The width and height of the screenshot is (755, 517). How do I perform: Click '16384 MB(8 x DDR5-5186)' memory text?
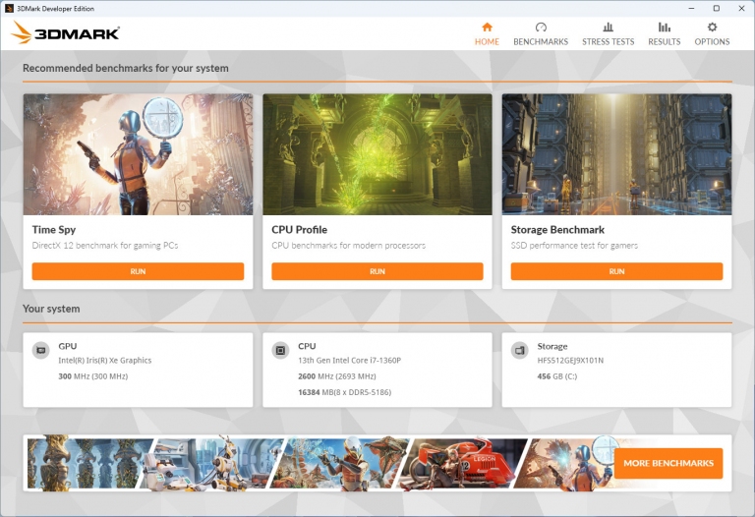[344, 392]
